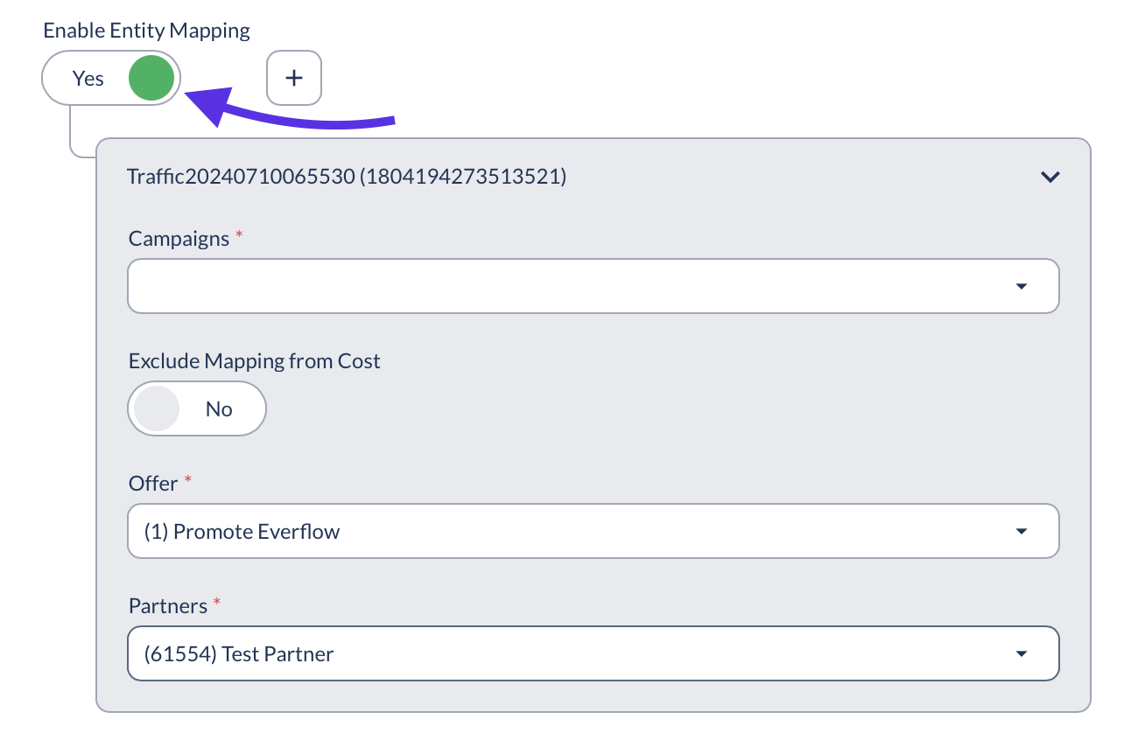Click the Exclude Mapping from Cost label
This screenshot has height=754, width=1131.
tap(255, 361)
